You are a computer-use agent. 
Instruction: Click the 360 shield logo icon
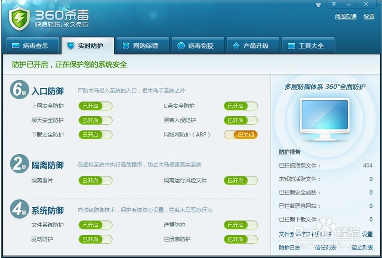tap(19, 18)
